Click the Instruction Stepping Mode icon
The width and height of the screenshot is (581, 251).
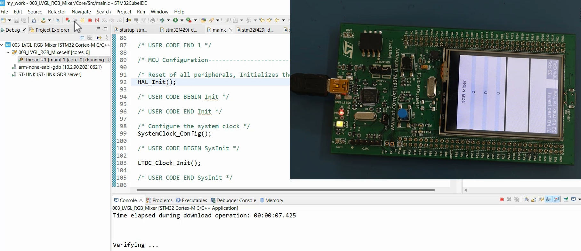pos(129,20)
